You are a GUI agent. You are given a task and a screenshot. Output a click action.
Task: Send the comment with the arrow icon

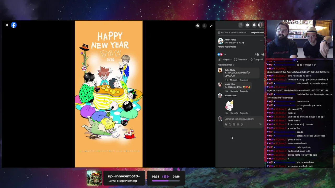point(260,124)
